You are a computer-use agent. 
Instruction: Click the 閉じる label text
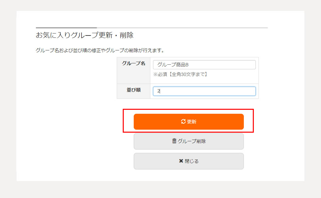click(192, 161)
